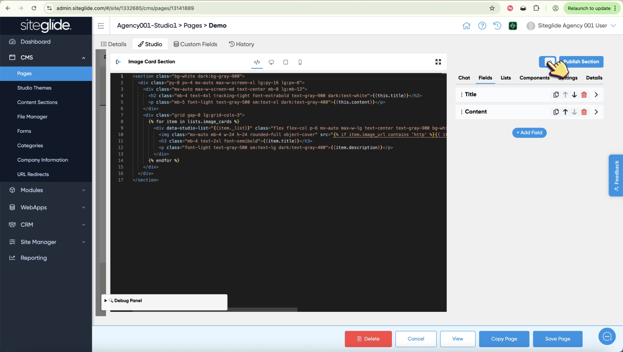Open the user account dropdown
The width and height of the screenshot is (623, 352).
(x=613, y=25)
